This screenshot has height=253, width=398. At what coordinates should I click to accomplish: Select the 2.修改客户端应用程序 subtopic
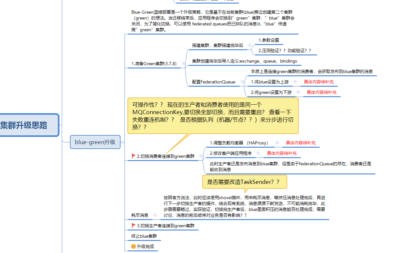pos(231,153)
